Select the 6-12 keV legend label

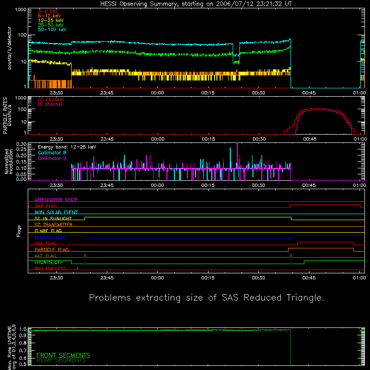(49, 16)
